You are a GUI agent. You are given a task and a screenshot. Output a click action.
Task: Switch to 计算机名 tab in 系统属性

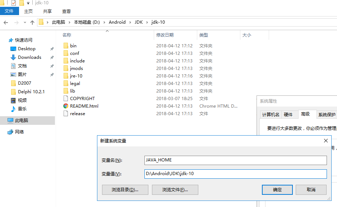point(271,114)
